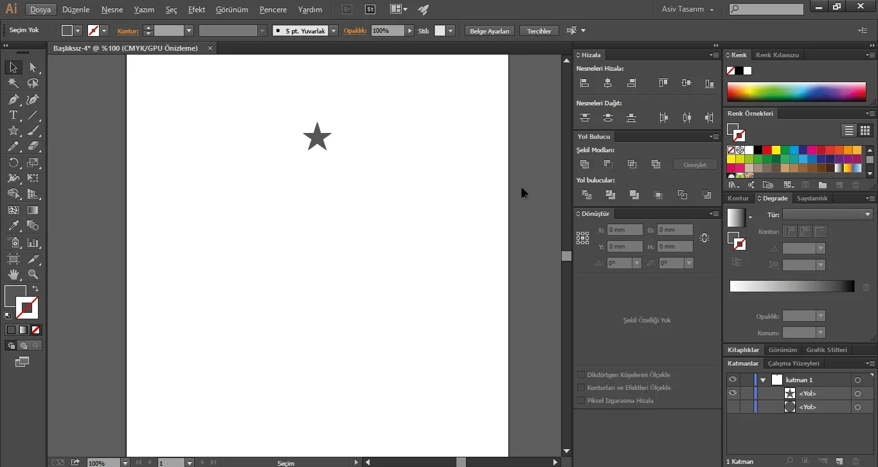Click Unite in Pathfinder shape modes
878x467 pixels.
click(584, 164)
